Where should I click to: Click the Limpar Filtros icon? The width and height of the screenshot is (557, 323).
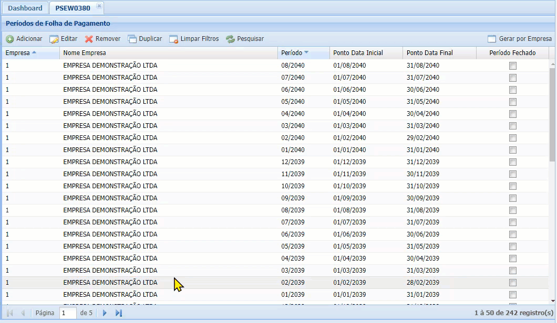click(173, 38)
